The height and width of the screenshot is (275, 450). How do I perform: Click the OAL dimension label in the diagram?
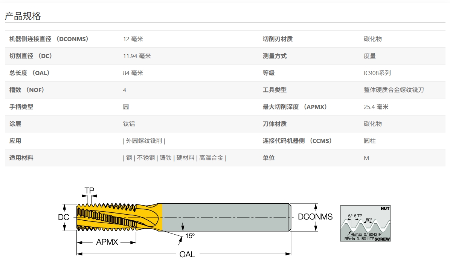(187, 254)
